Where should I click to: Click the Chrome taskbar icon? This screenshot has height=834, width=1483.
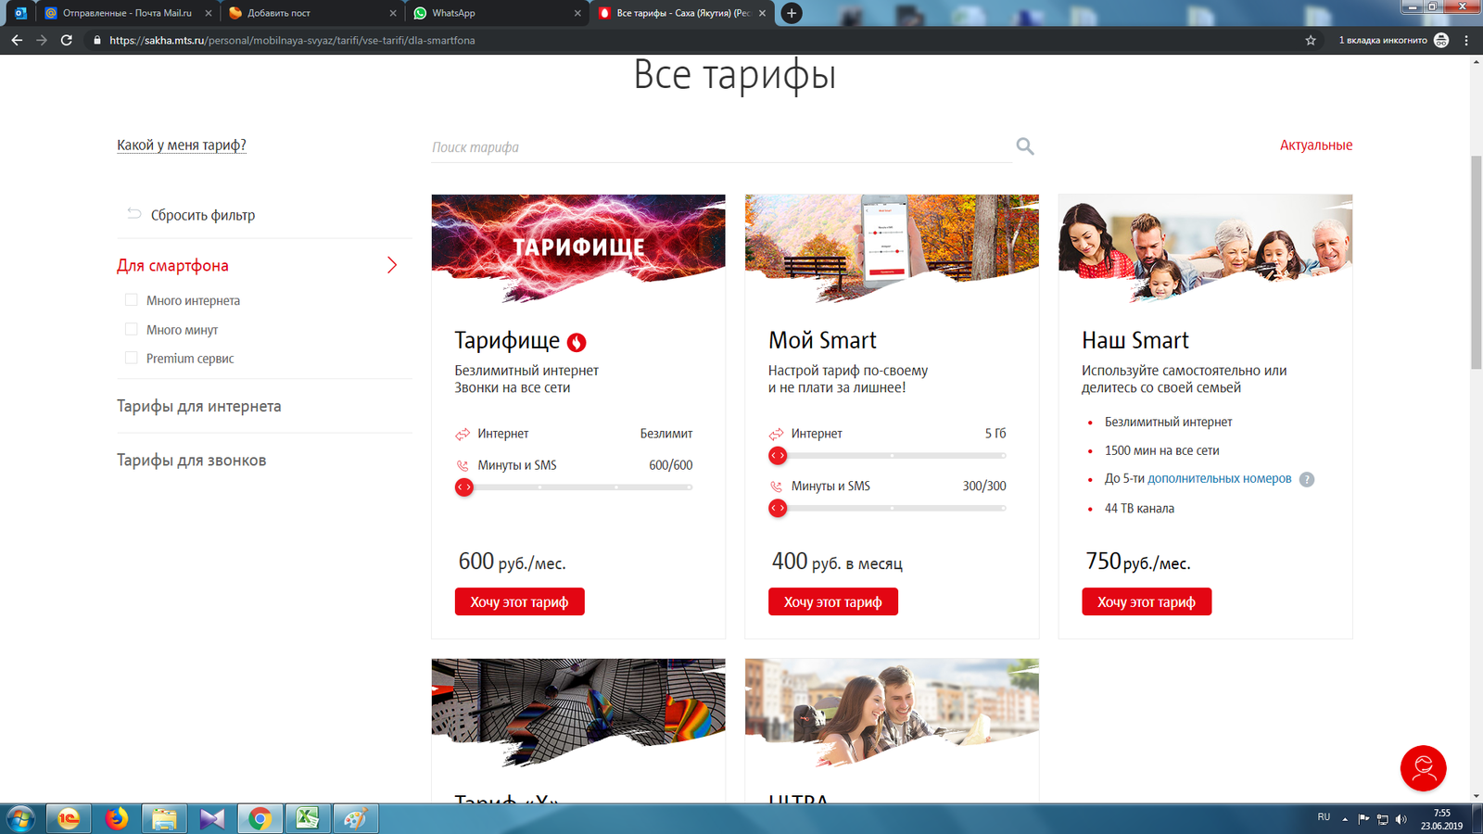pos(260,819)
